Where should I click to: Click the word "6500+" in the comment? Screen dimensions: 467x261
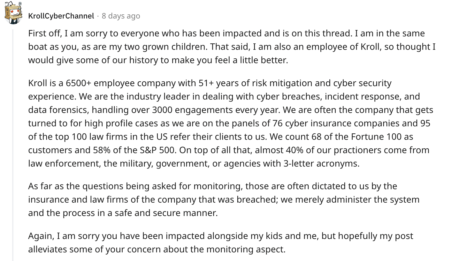coord(79,83)
